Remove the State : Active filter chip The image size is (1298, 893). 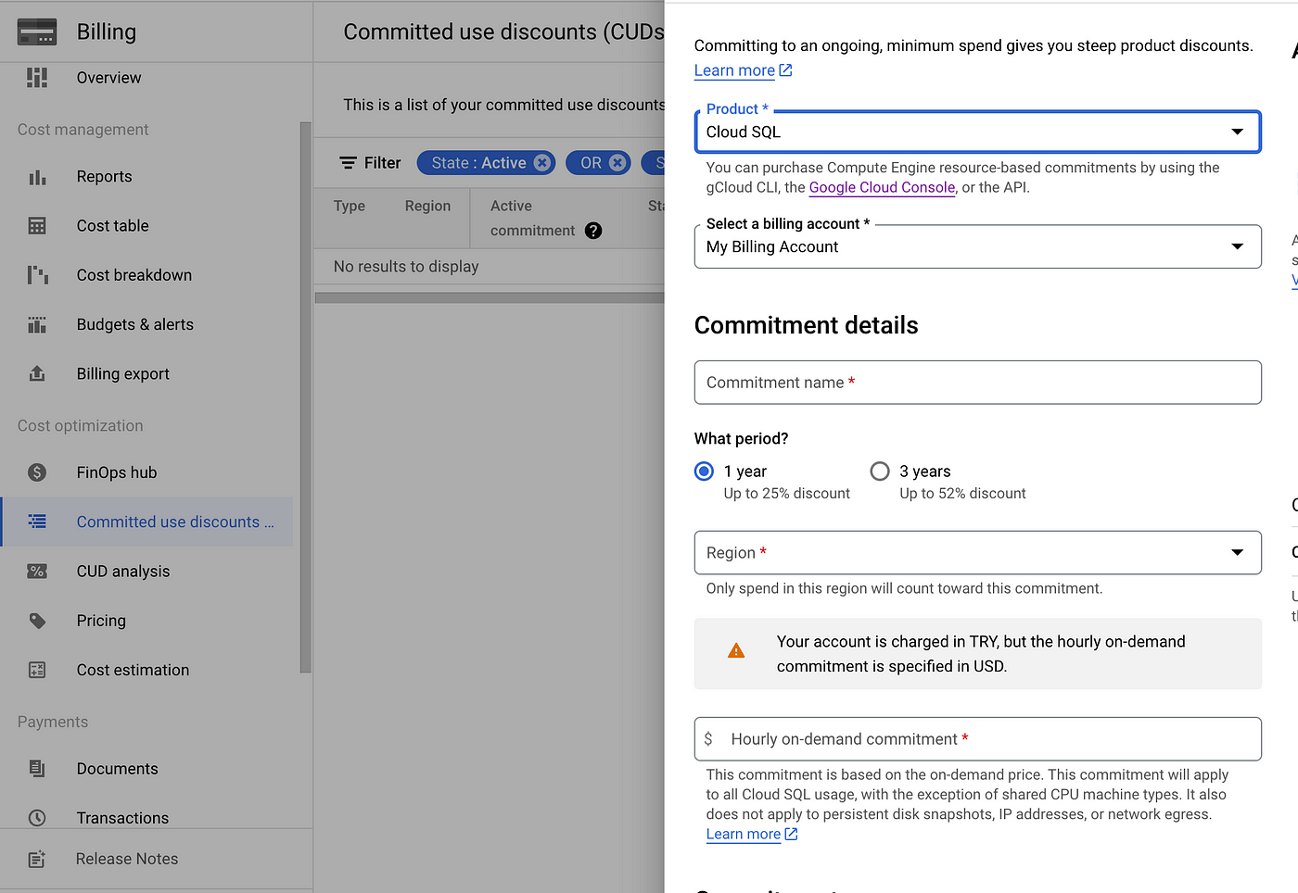(542, 163)
